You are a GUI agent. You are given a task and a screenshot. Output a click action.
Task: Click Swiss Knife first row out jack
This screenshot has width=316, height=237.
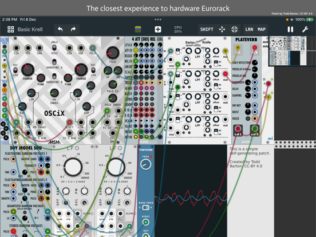[x=226, y=51]
